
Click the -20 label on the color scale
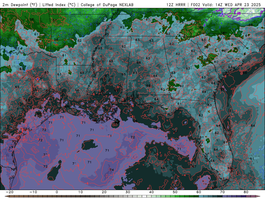(x=10, y=192)
